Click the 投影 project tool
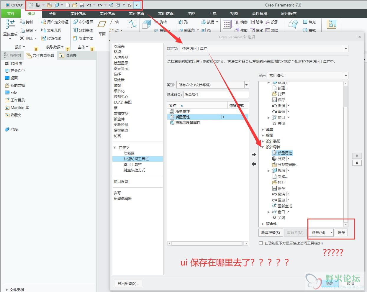367x292 pixels. [272, 22]
